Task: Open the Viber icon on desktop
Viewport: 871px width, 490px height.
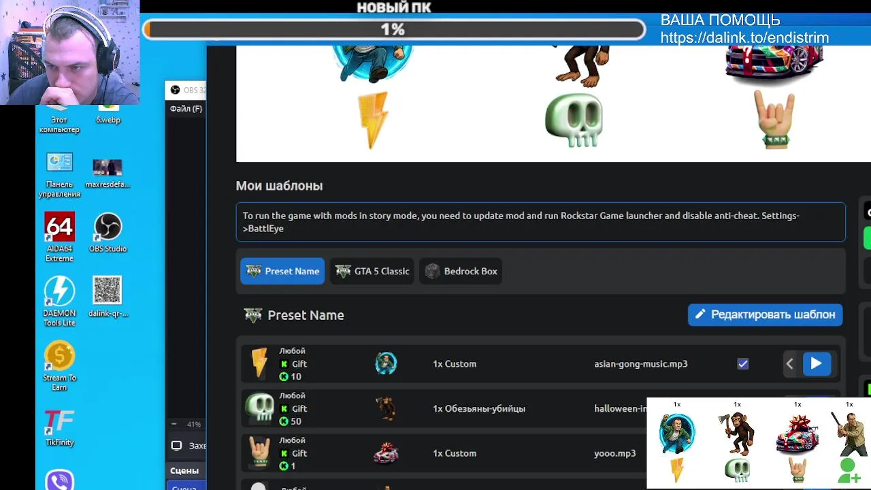Action: pos(59,480)
